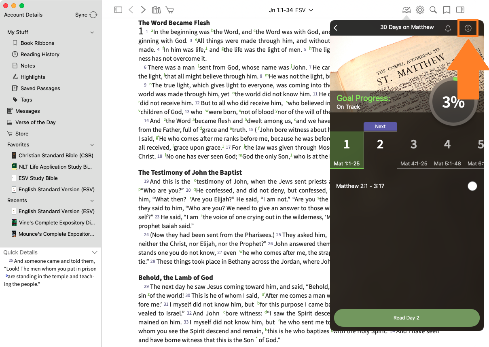Select Day 1 Mat 1:1-25 tab

[x=347, y=150]
